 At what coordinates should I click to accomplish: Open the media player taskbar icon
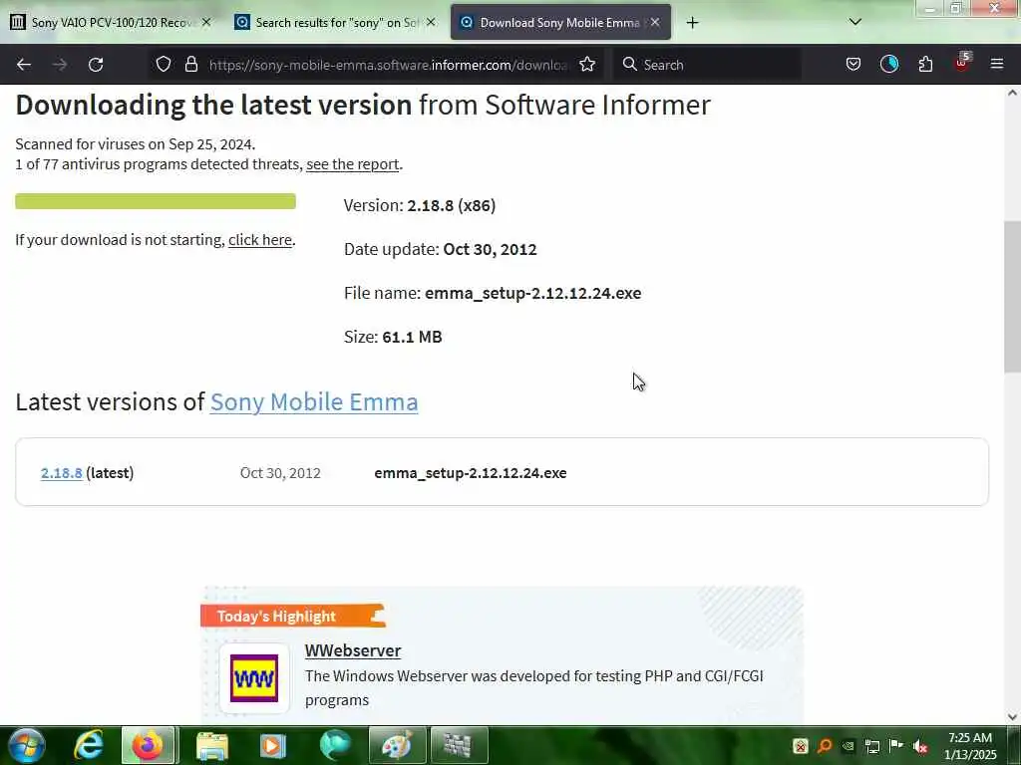(272, 745)
